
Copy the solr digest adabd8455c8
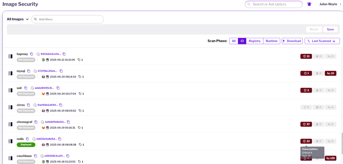coord(58,88)
